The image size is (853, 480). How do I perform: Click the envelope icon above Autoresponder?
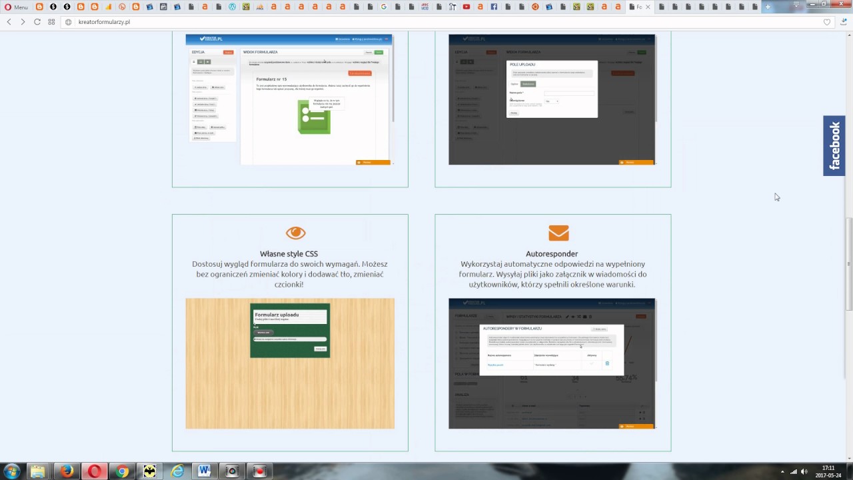(x=558, y=233)
